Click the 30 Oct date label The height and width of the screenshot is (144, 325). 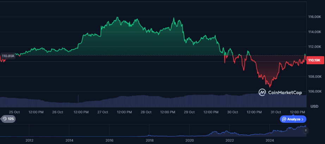tap(233, 112)
